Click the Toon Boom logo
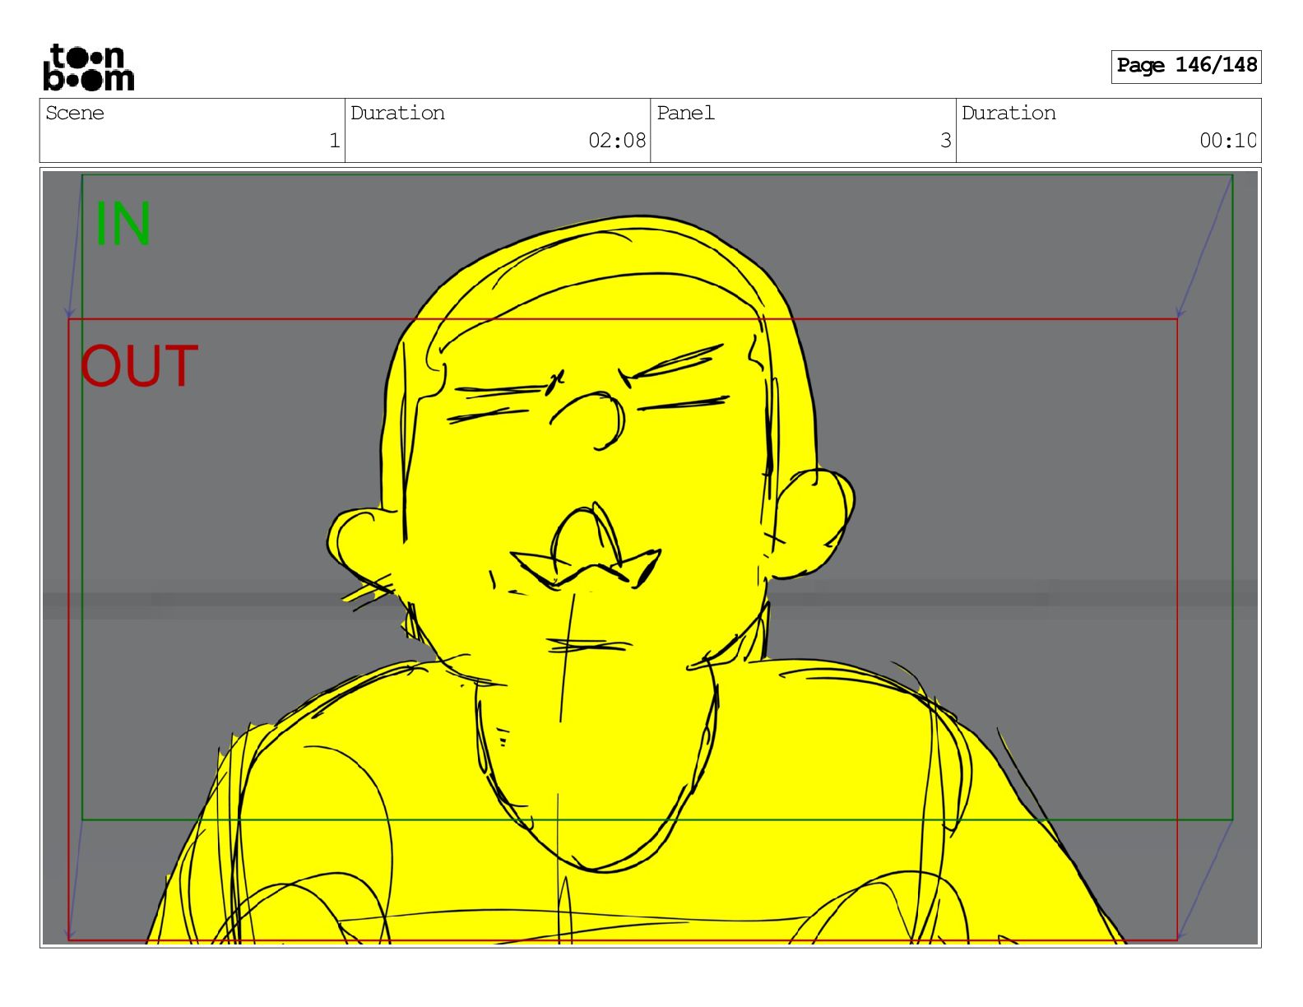Screen dimensions: 1303x1007 tap(89, 67)
